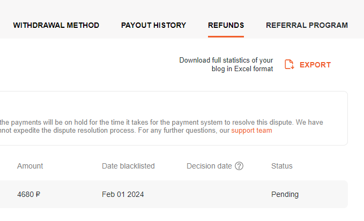Select the Refunds tab
This screenshot has height=221, width=364.
[226, 25]
